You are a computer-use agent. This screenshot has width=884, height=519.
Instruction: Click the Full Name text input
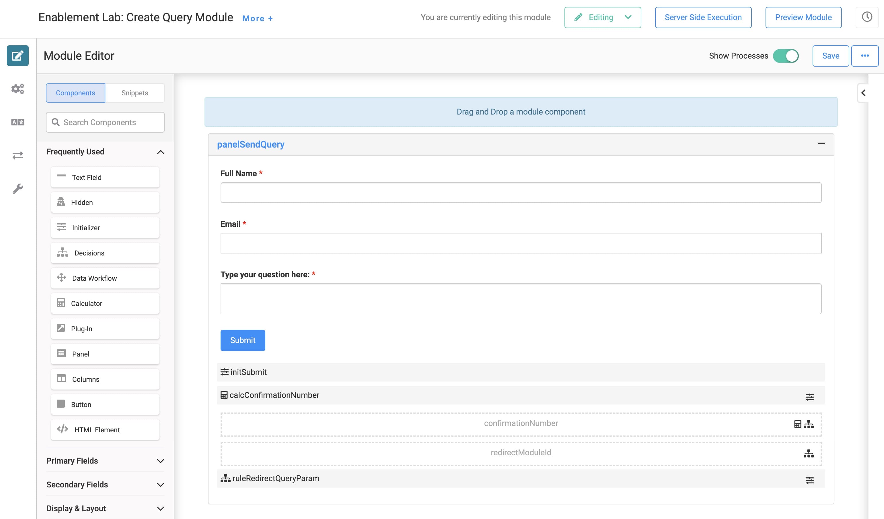tap(521, 192)
